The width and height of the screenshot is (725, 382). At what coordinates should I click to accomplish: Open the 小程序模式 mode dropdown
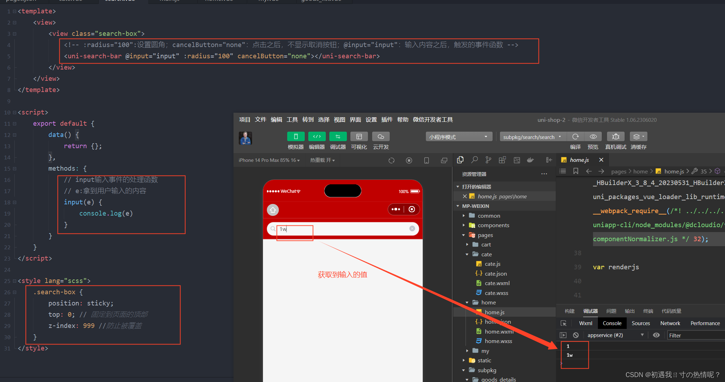[x=459, y=137]
